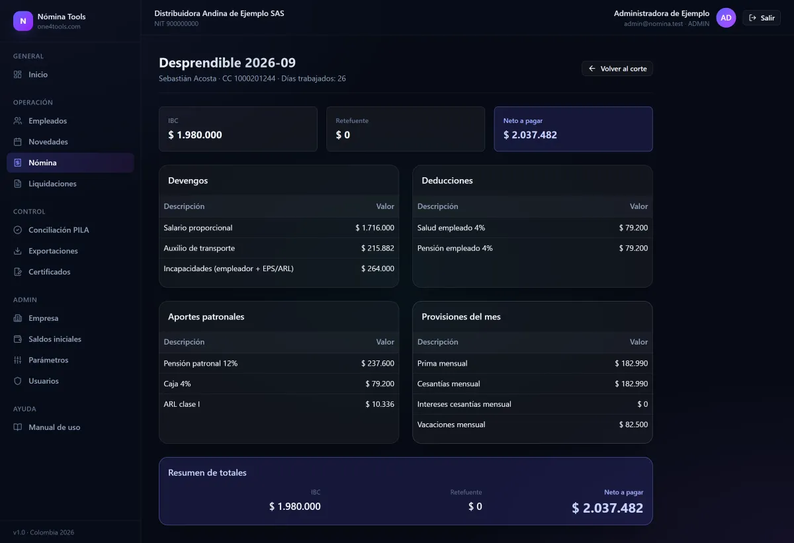This screenshot has height=543, width=794.
Task: Click the Parámetros sliders icon
Action: point(18,360)
